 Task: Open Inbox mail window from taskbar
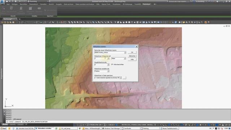tap(92, 129)
